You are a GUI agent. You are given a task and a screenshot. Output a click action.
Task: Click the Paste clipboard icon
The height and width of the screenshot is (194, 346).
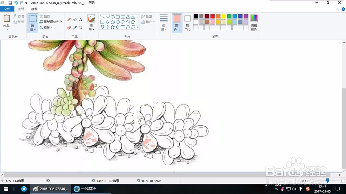coord(7,19)
